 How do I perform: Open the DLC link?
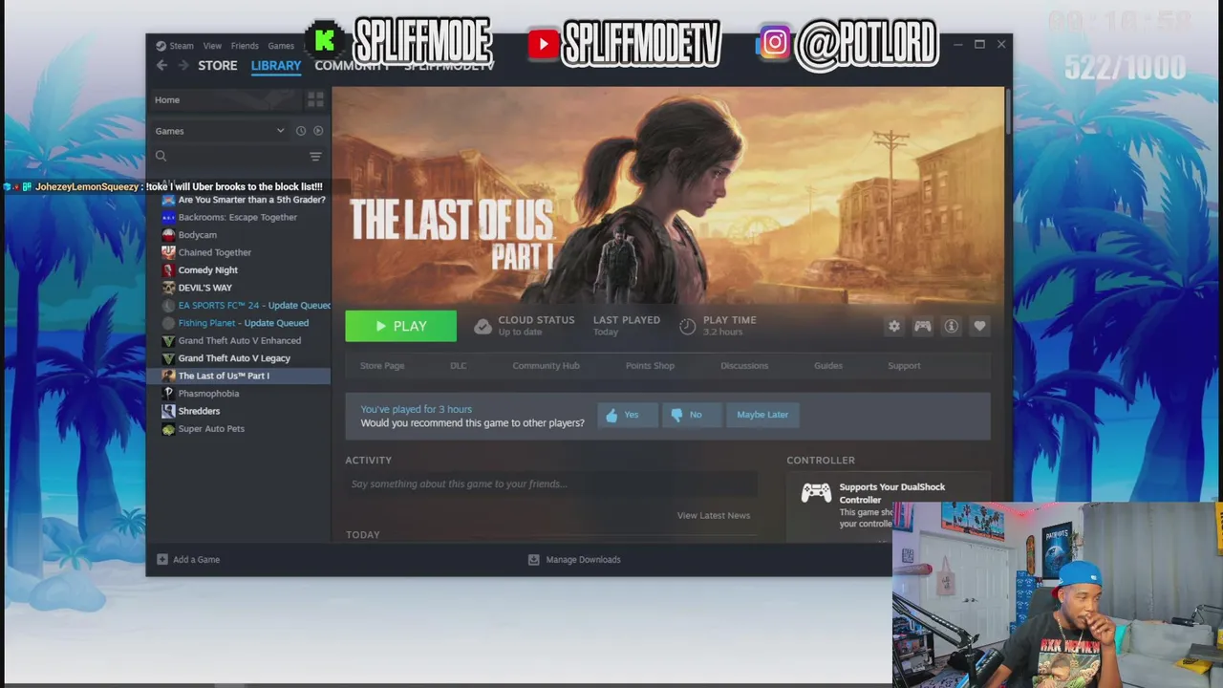tap(459, 366)
